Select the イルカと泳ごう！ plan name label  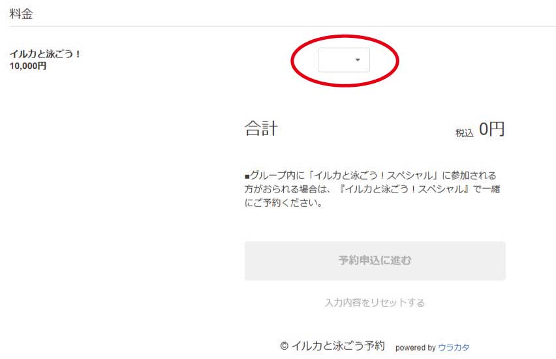pyautogui.click(x=46, y=54)
